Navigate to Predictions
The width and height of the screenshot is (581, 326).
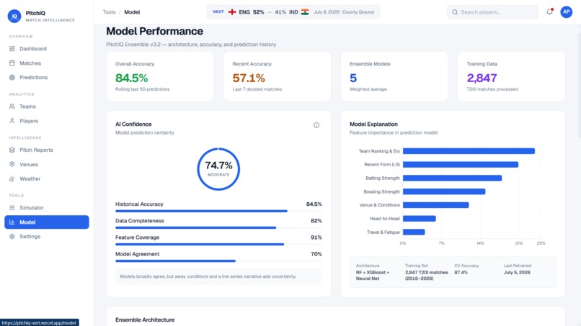[47, 77]
